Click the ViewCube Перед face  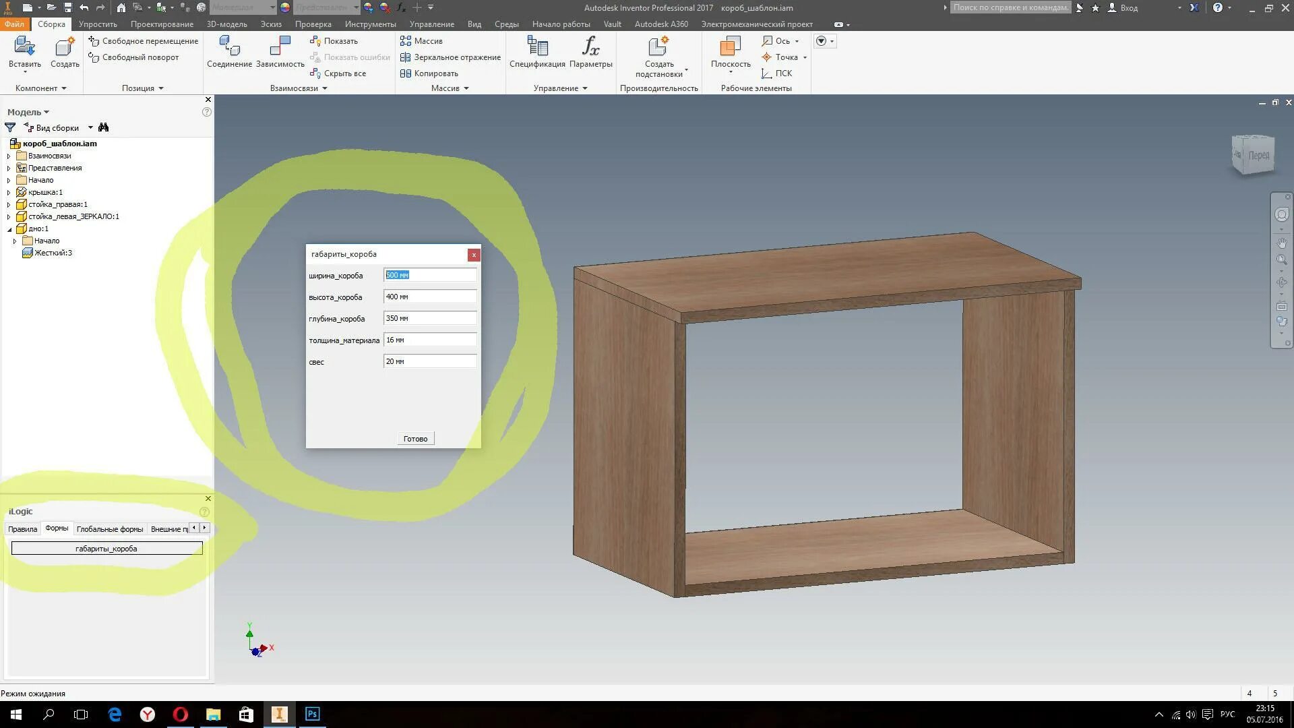(x=1258, y=155)
